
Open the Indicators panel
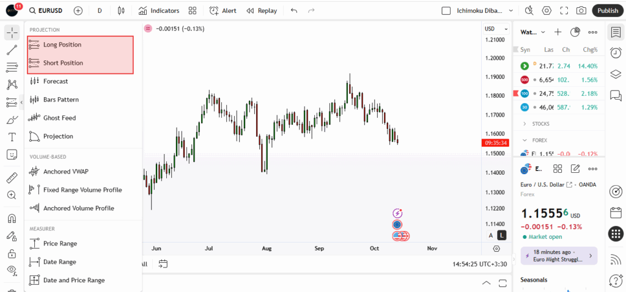[x=159, y=10]
